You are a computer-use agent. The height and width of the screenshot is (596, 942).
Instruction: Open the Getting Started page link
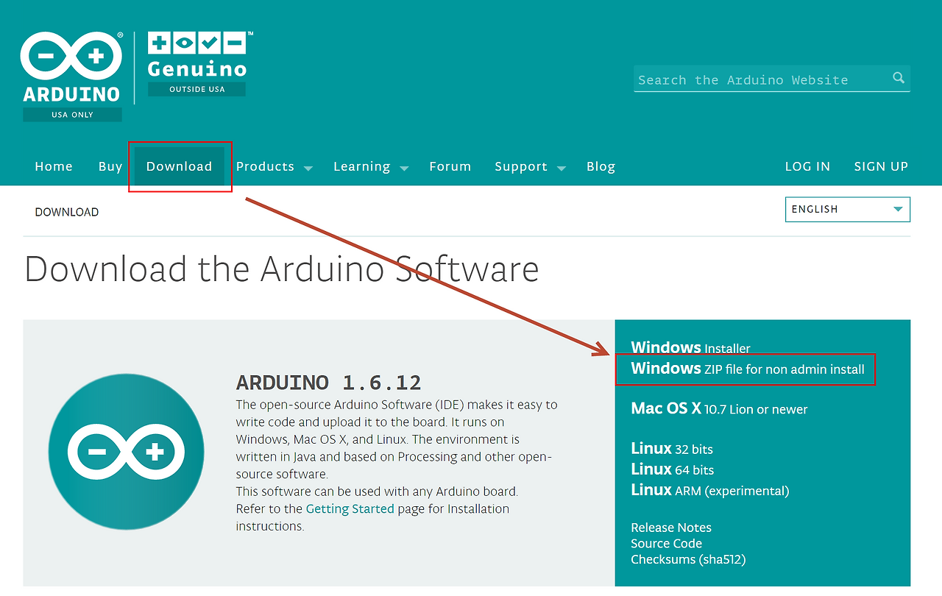click(x=350, y=508)
